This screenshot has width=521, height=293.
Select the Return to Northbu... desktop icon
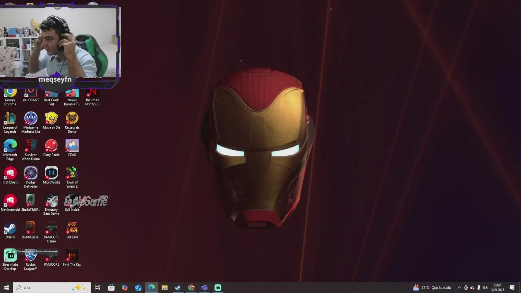[92, 97]
